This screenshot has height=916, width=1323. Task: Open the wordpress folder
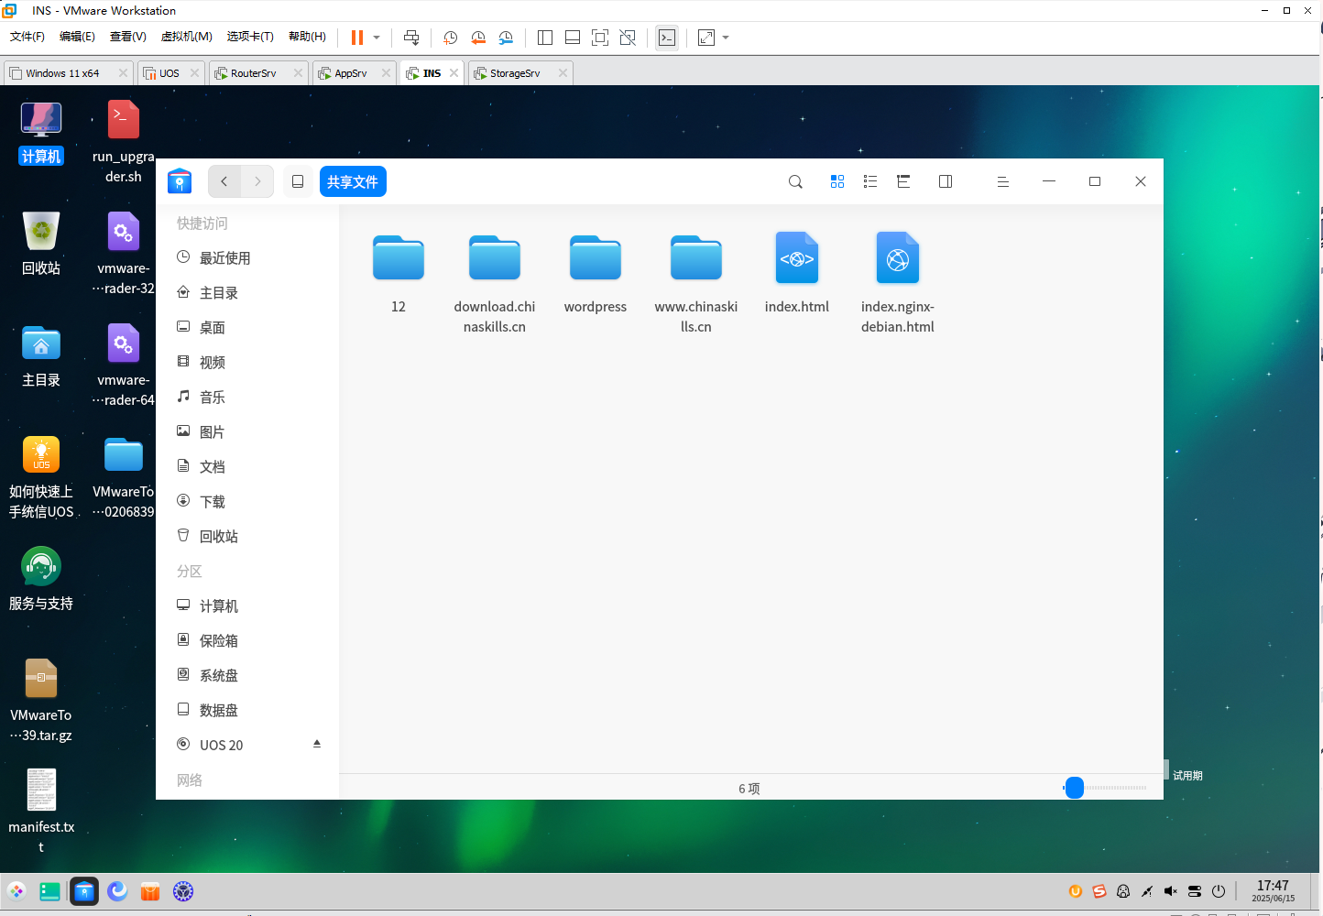[x=595, y=257]
